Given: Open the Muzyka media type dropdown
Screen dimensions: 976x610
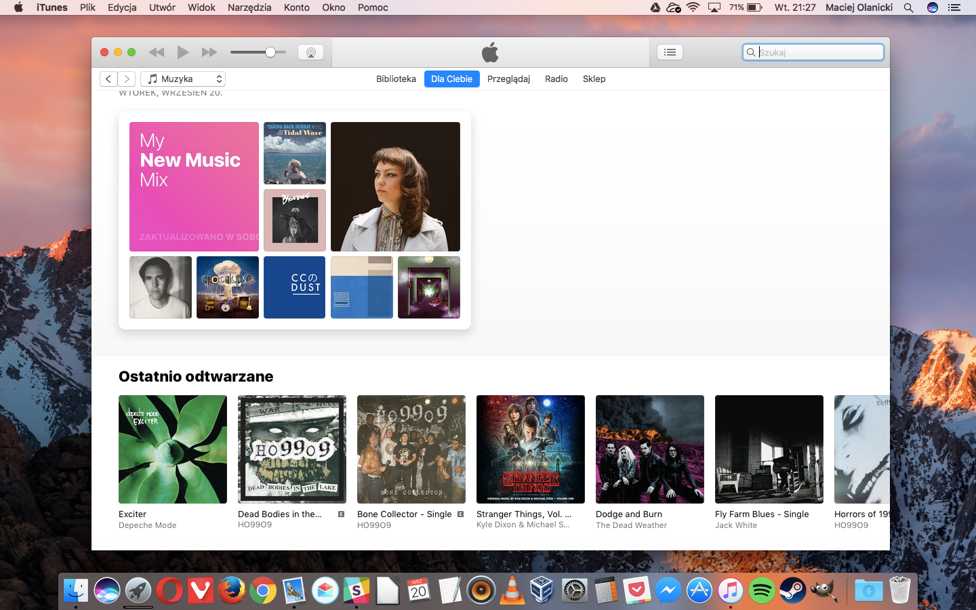Looking at the screenshot, I should click(x=183, y=79).
